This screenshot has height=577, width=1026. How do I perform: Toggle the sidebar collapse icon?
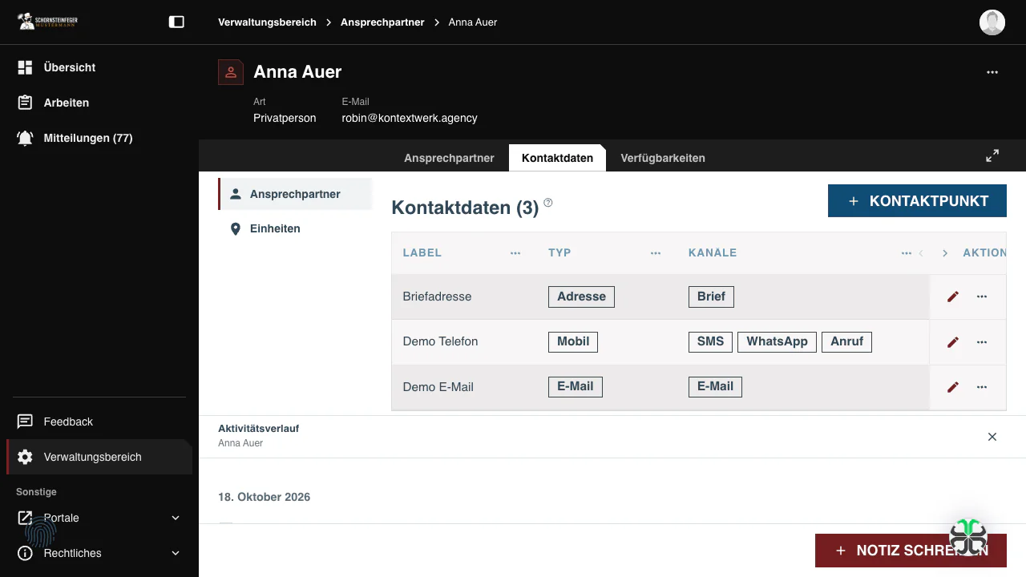(x=176, y=22)
